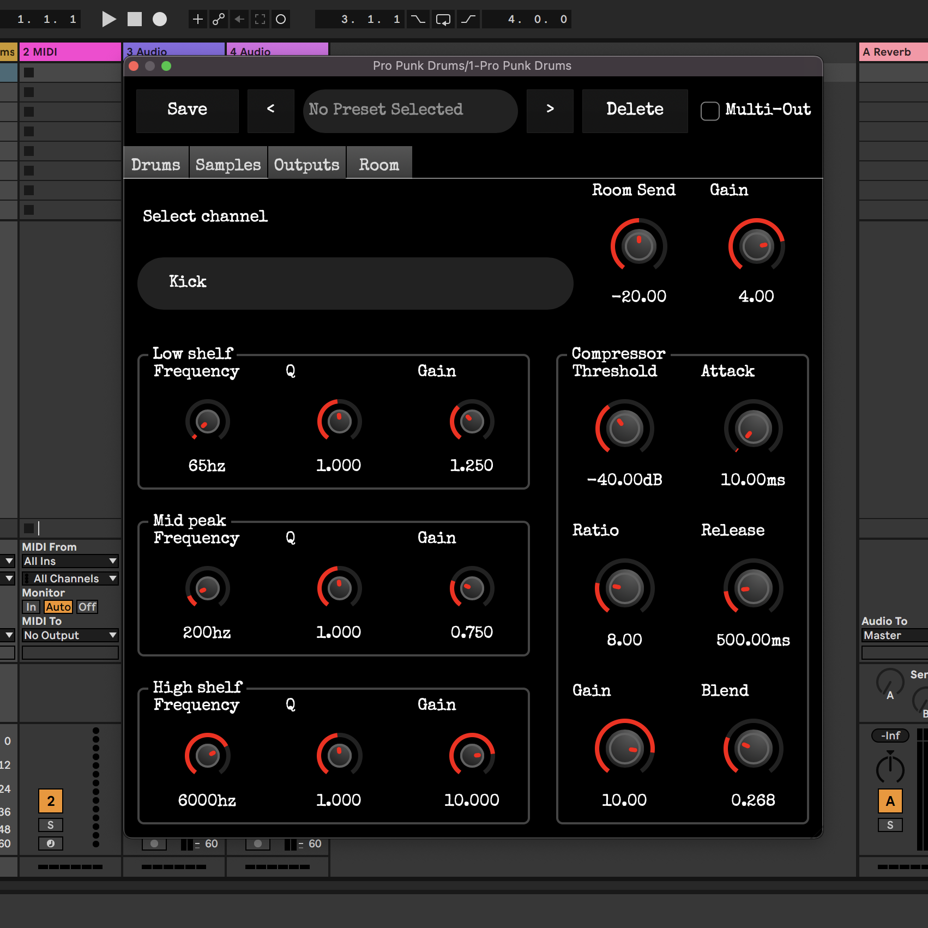This screenshot has width=928, height=928.
Task: Toggle Automation Arm icon
Action: (219, 19)
